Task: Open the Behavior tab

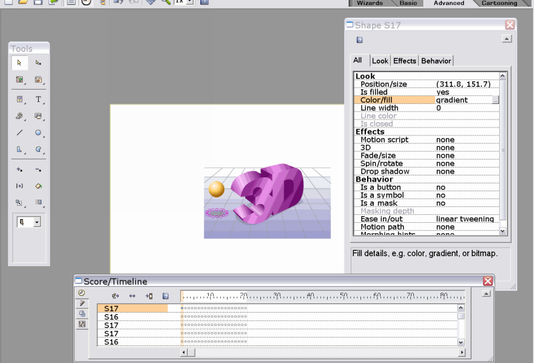Action: [x=436, y=61]
